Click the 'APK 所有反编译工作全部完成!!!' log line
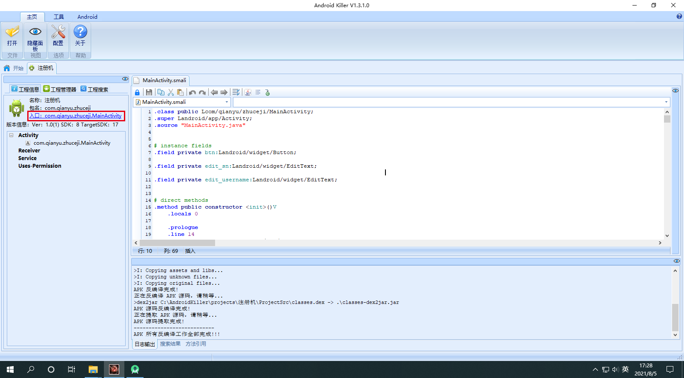 [x=177, y=334]
